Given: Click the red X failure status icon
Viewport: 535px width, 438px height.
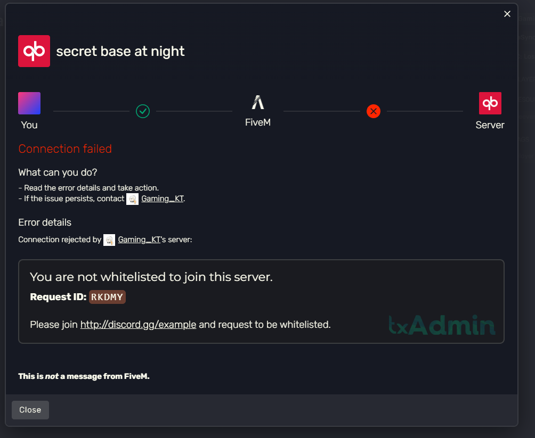Looking at the screenshot, I should (x=373, y=111).
